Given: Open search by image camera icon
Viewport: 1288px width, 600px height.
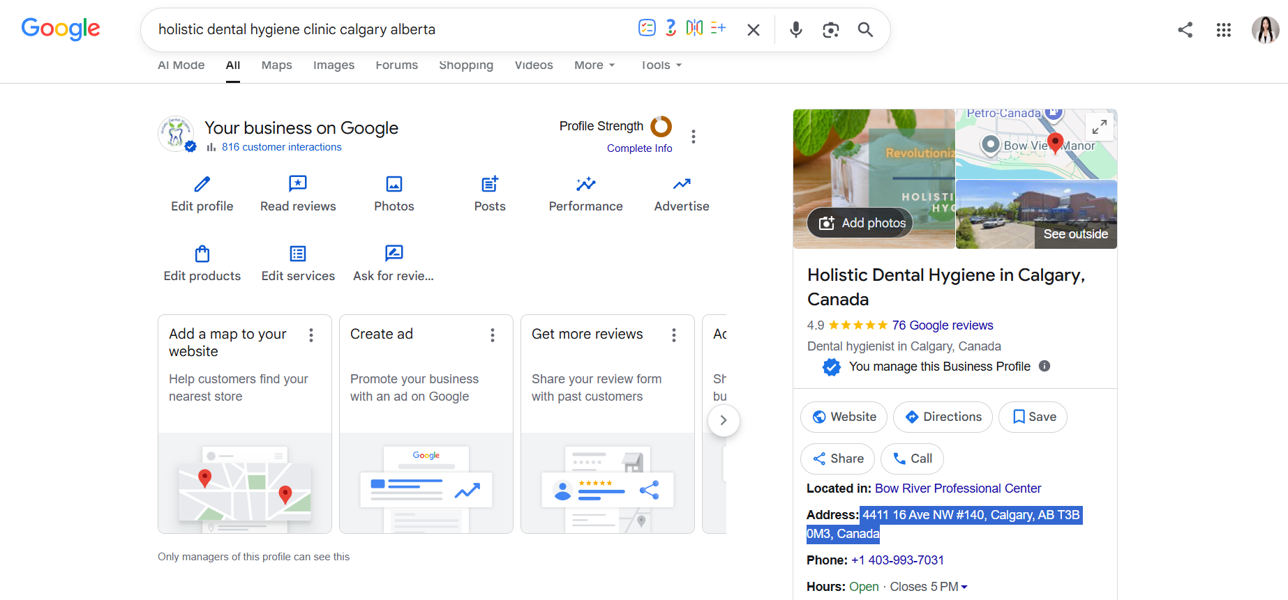Looking at the screenshot, I should [830, 30].
